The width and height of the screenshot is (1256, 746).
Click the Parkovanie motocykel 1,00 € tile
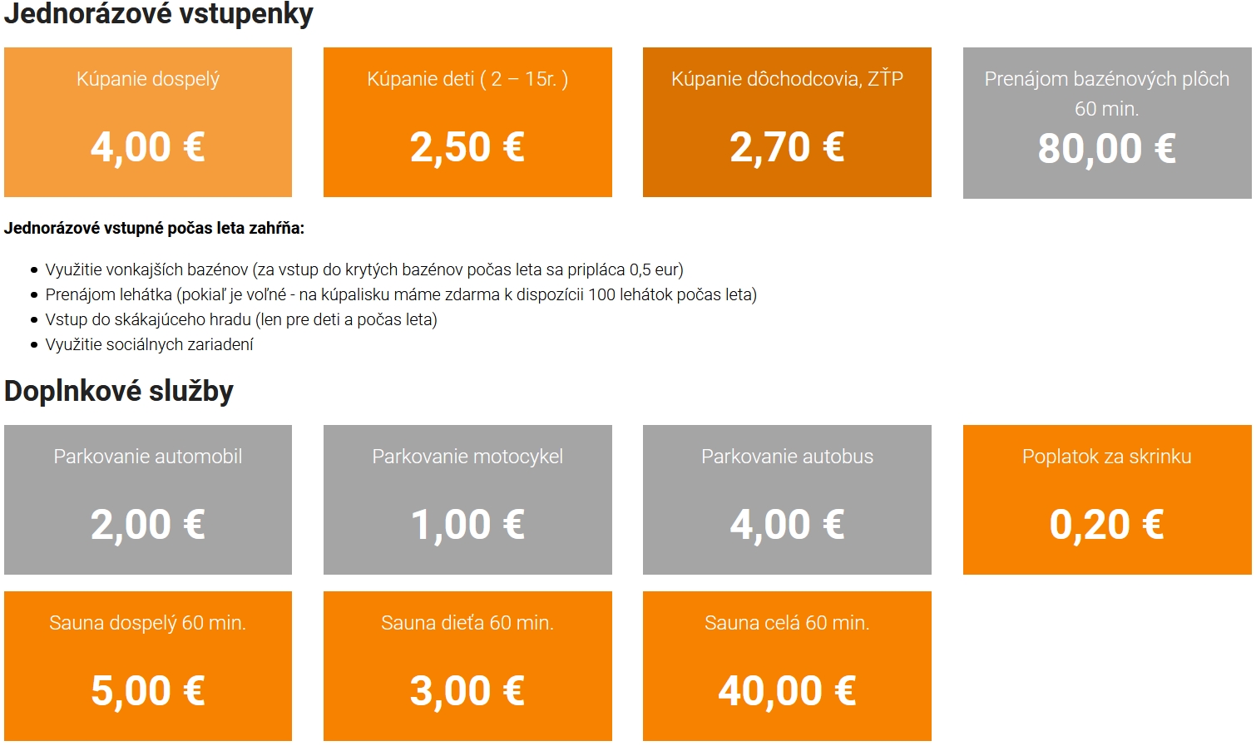[467, 500]
